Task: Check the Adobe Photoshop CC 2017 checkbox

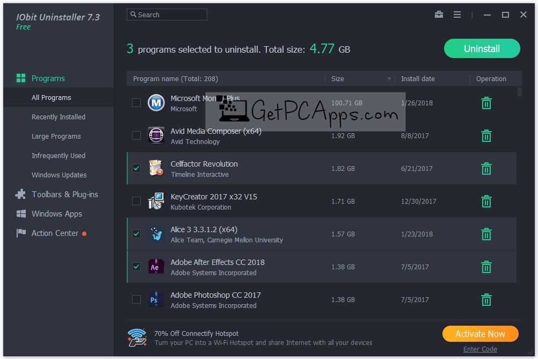Action: [136, 299]
